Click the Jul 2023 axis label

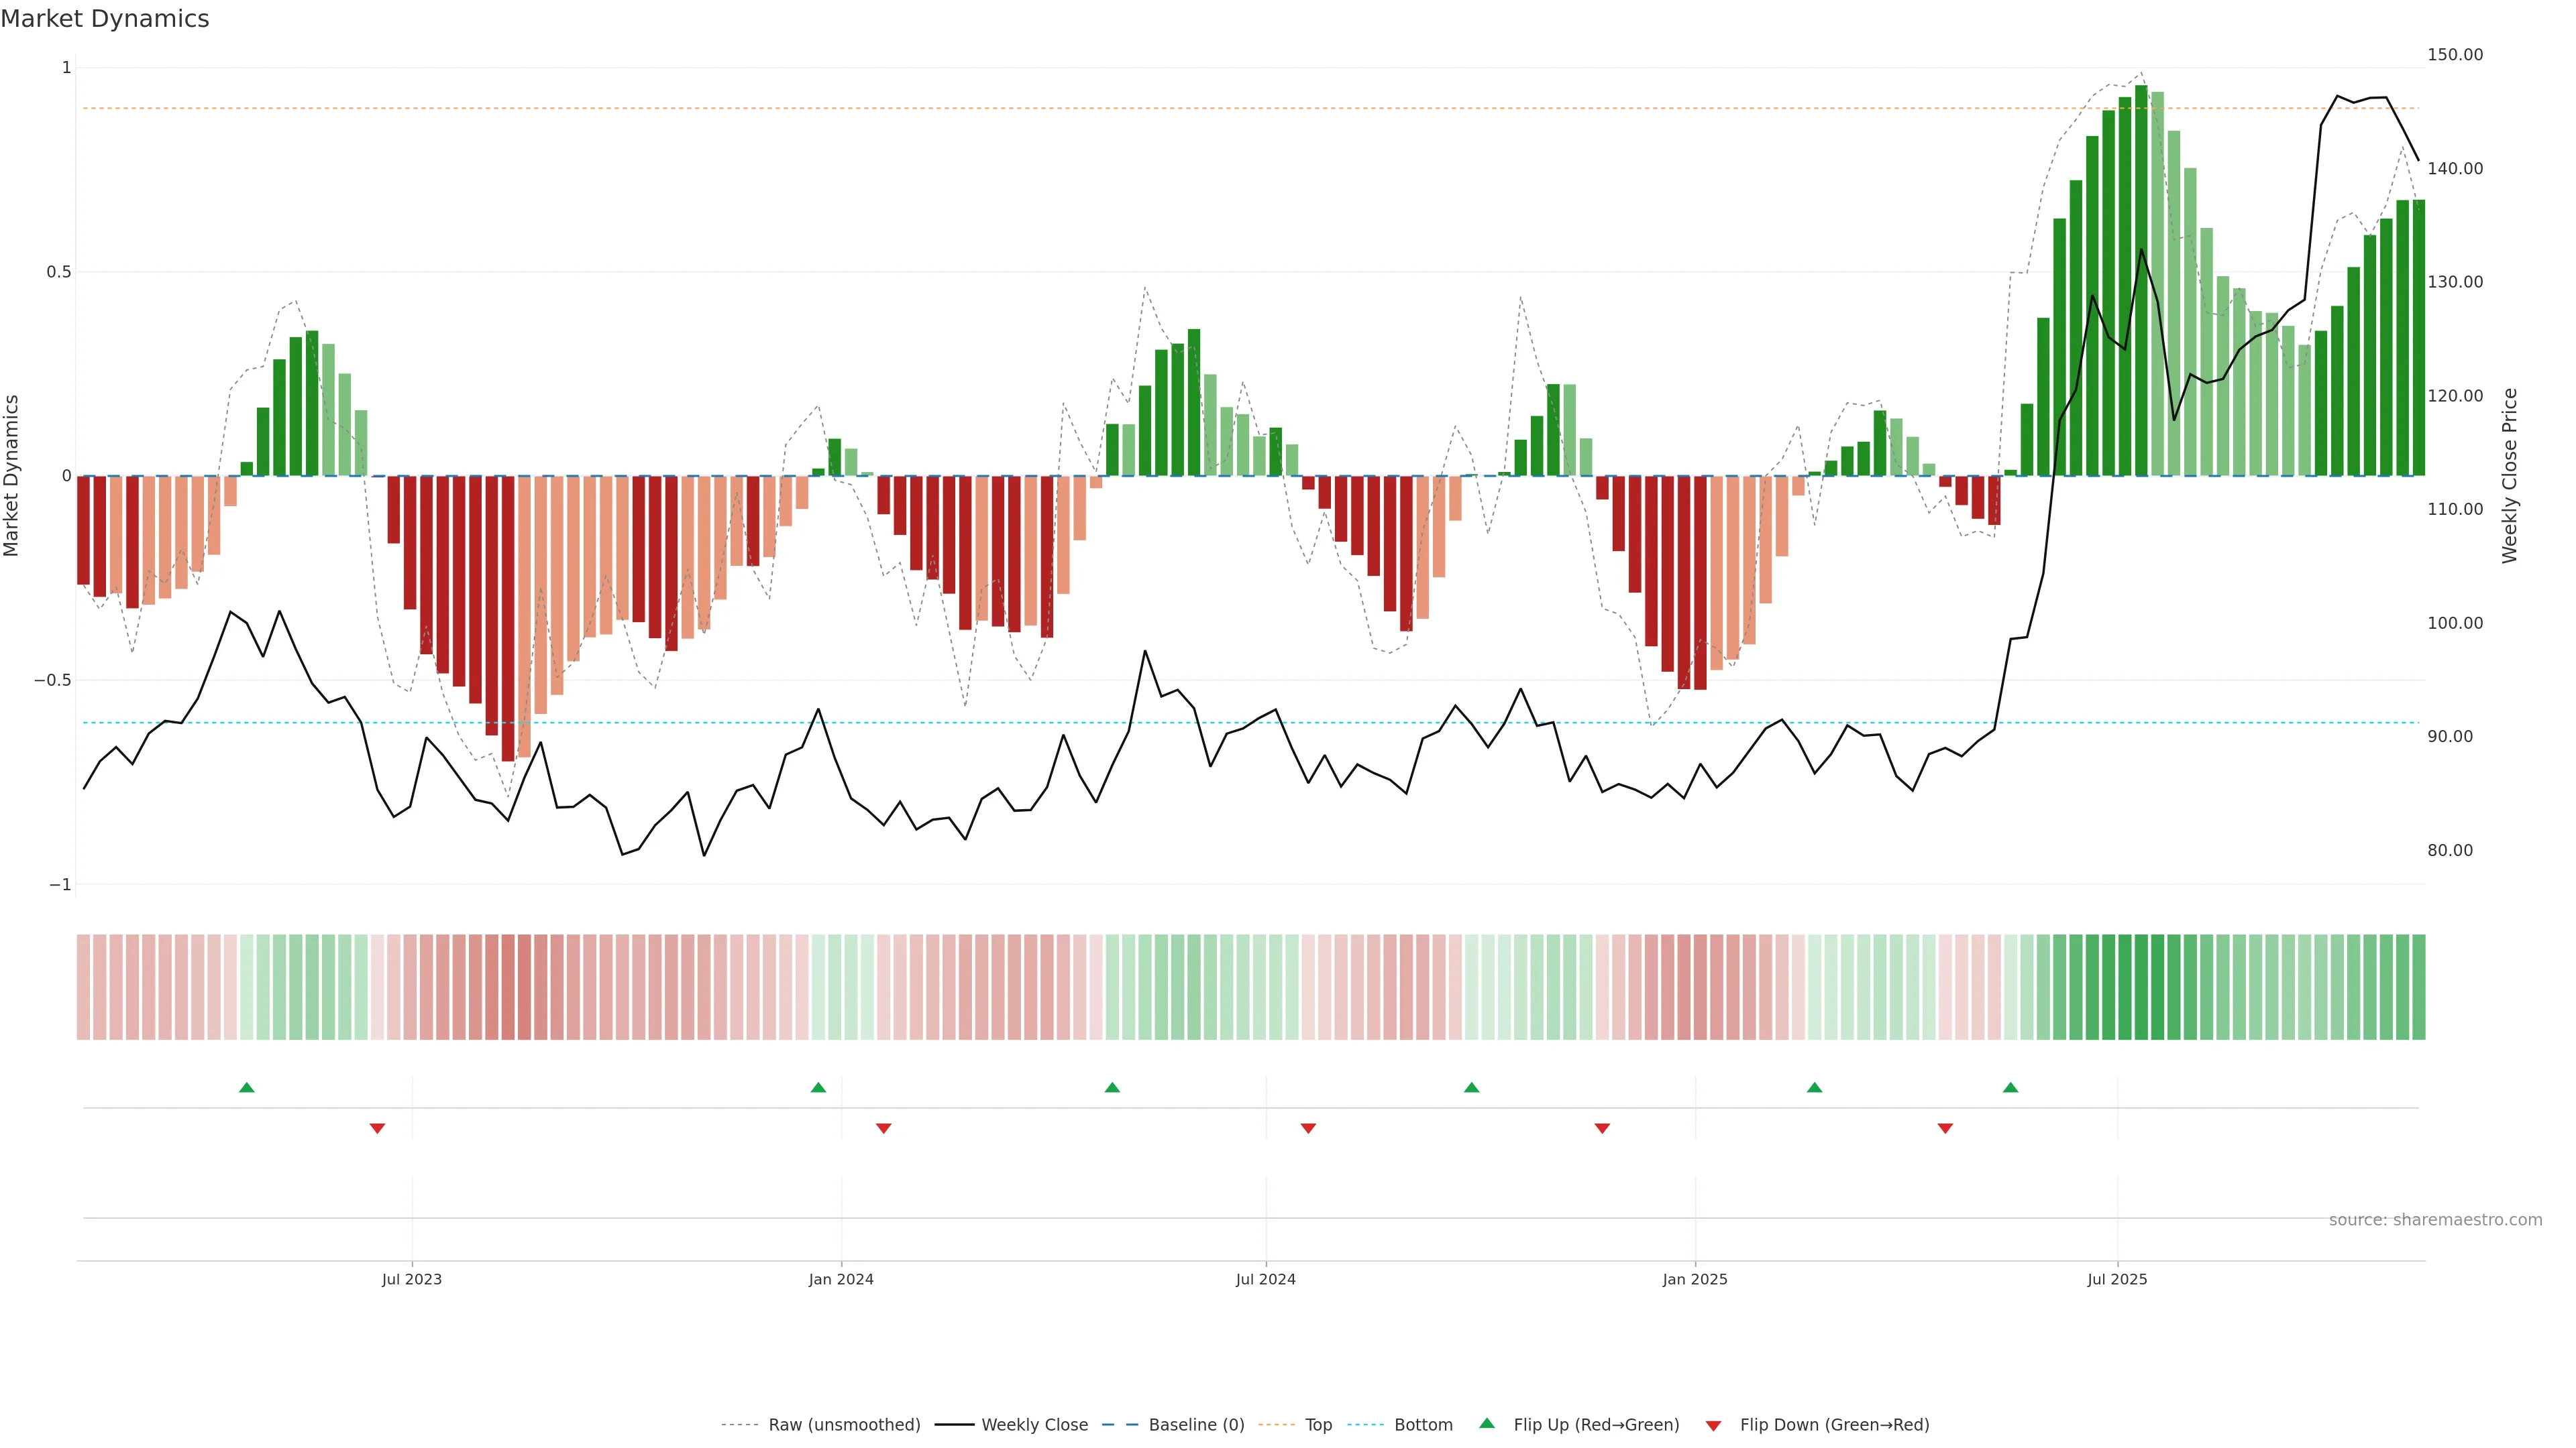411,1279
